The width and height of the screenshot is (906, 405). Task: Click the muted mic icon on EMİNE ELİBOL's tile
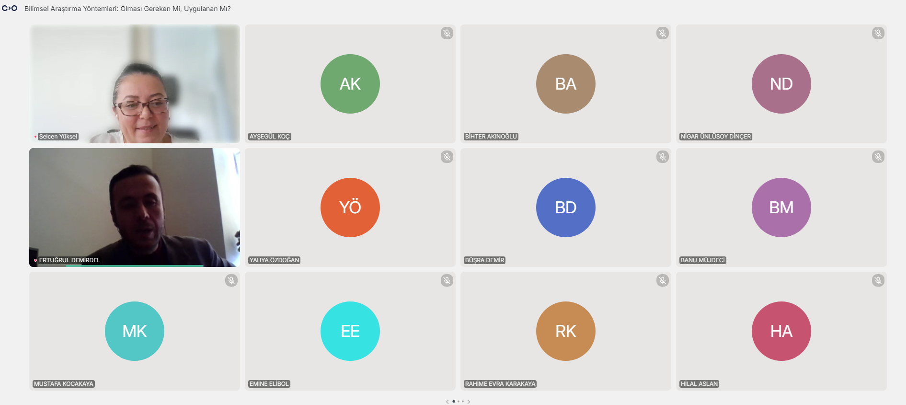click(x=447, y=280)
